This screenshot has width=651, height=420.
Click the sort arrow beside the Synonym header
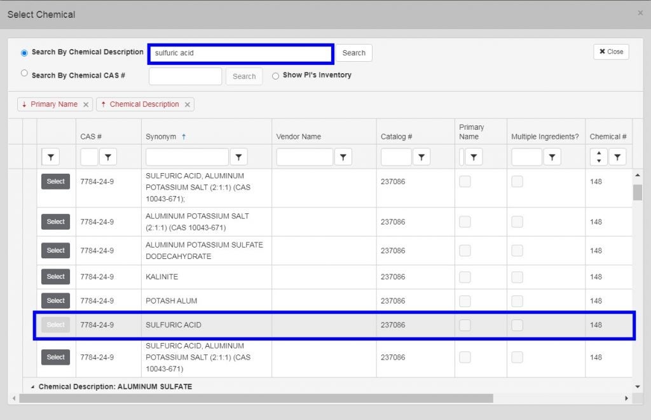pyautogui.click(x=184, y=137)
